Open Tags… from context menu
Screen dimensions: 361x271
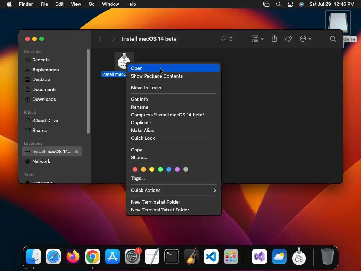(174, 178)
